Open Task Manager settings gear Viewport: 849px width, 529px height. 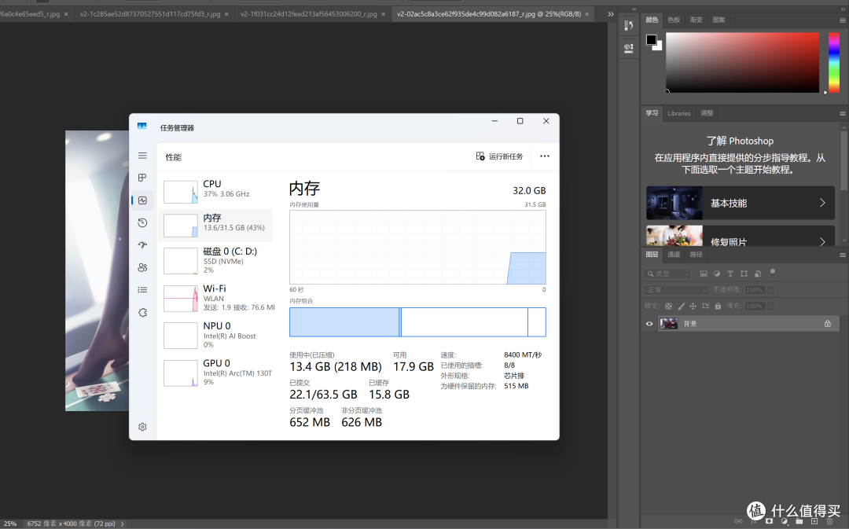(142, 427)
